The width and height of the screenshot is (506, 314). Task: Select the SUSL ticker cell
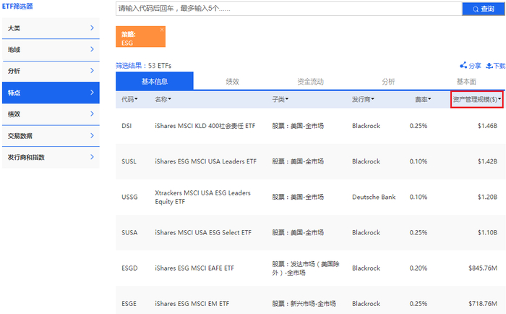click(129, 161)
